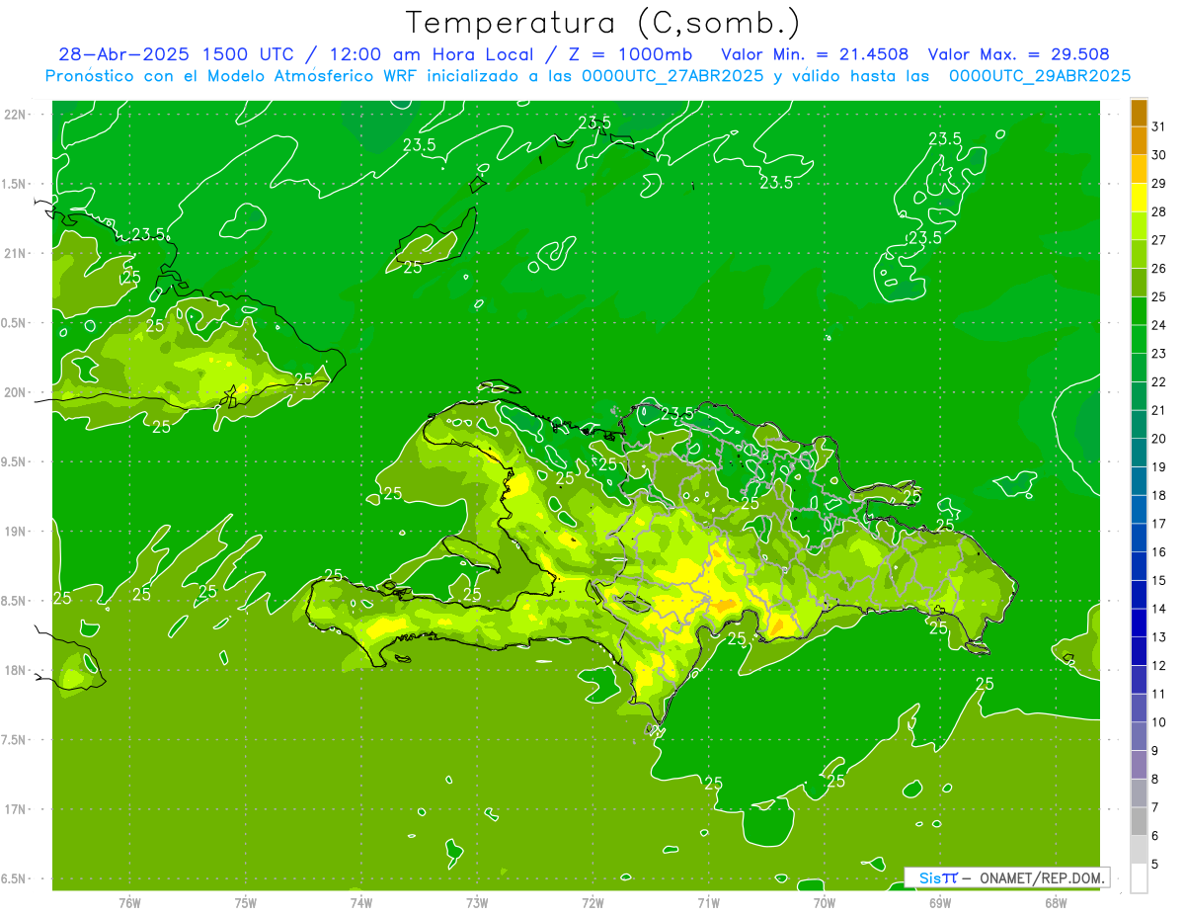Select the 0000UTC_27ABR2025 initialization time text
Image resolution: width=1185 pixels, height=916 pixels.
pyautogui.click(x=672, y=75)
